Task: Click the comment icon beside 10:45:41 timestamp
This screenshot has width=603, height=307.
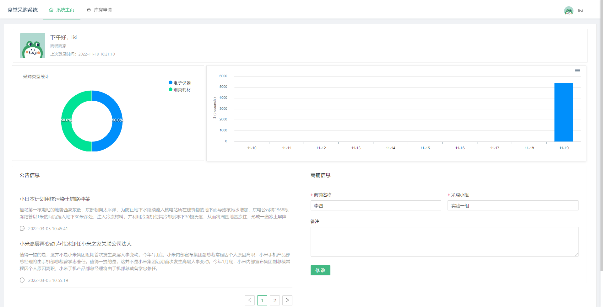Action: click(22, 229)
